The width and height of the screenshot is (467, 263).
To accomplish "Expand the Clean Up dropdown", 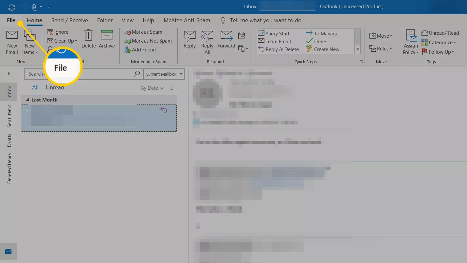I will [x=62, y=41].
